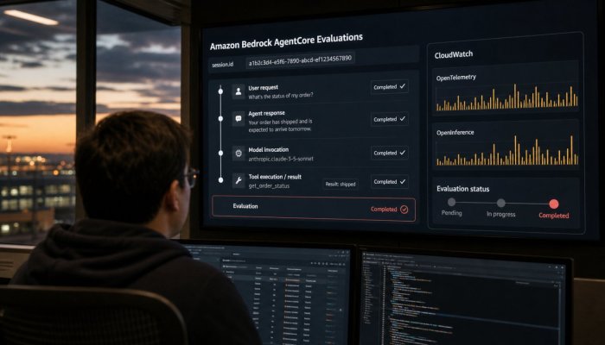Image resolution: width=605 pixels, height=345 pixels.
Task: Click the 'Evaluation status' heading
Action: point(462,189)
